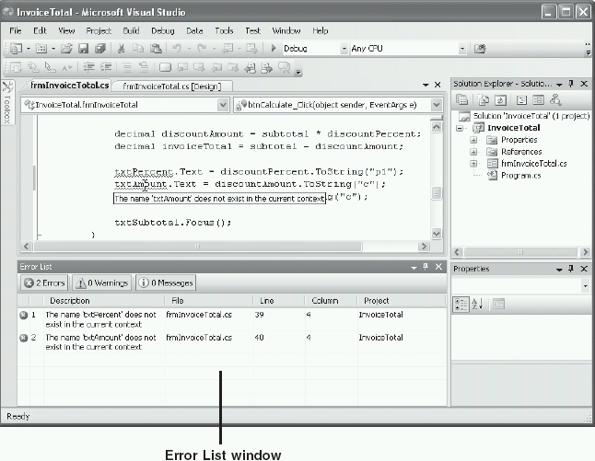Select Program.cs in Solution Explorer

(x=520, y=176)
